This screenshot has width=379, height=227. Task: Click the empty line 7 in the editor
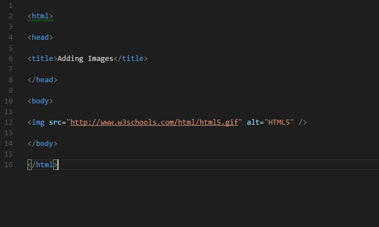[x=203, y=69]
